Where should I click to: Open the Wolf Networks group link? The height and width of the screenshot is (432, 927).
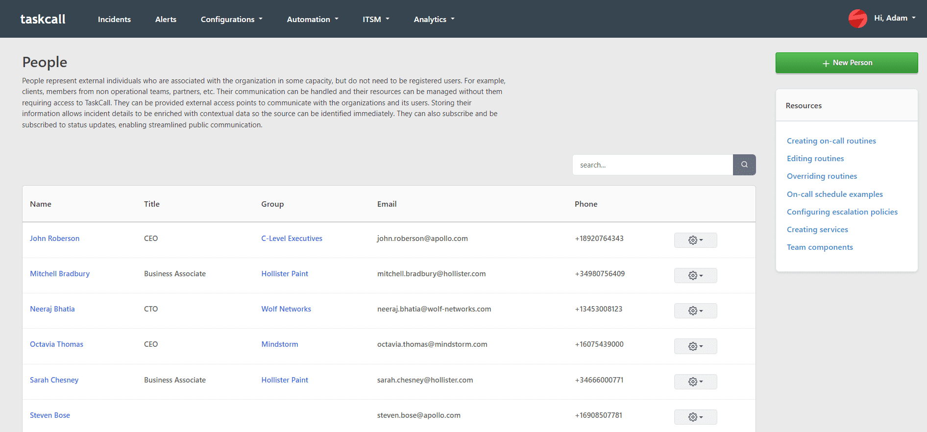pos(286,309)
